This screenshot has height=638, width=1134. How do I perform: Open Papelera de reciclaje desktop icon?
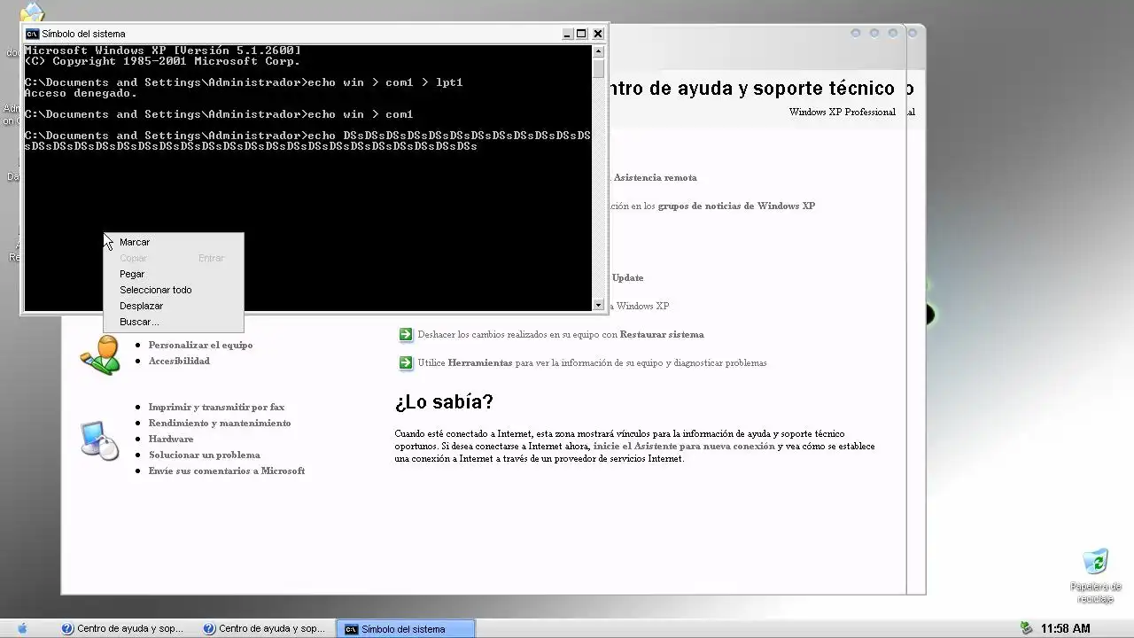click(1096, 576)
